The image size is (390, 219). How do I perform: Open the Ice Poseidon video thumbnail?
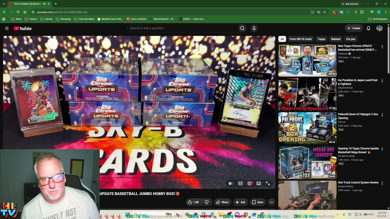point(307,94)
